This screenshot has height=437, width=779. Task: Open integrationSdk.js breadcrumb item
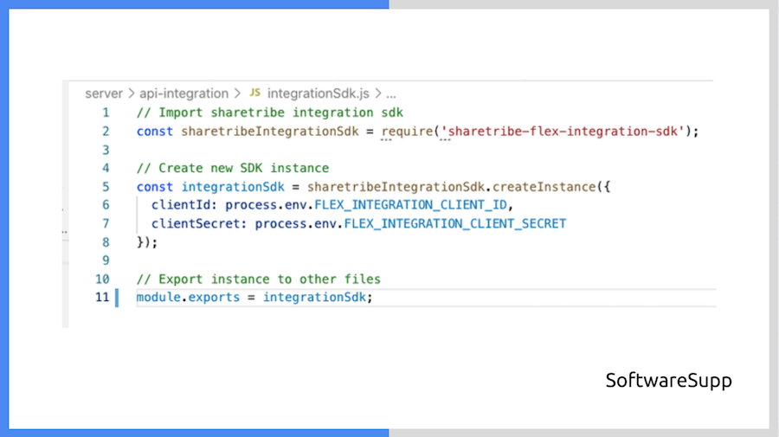pyautogui.click(x=319, y=93)
